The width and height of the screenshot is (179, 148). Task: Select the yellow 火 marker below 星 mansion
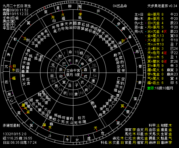coord(63,14)
